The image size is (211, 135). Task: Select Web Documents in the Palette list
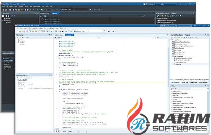(177, 109)
